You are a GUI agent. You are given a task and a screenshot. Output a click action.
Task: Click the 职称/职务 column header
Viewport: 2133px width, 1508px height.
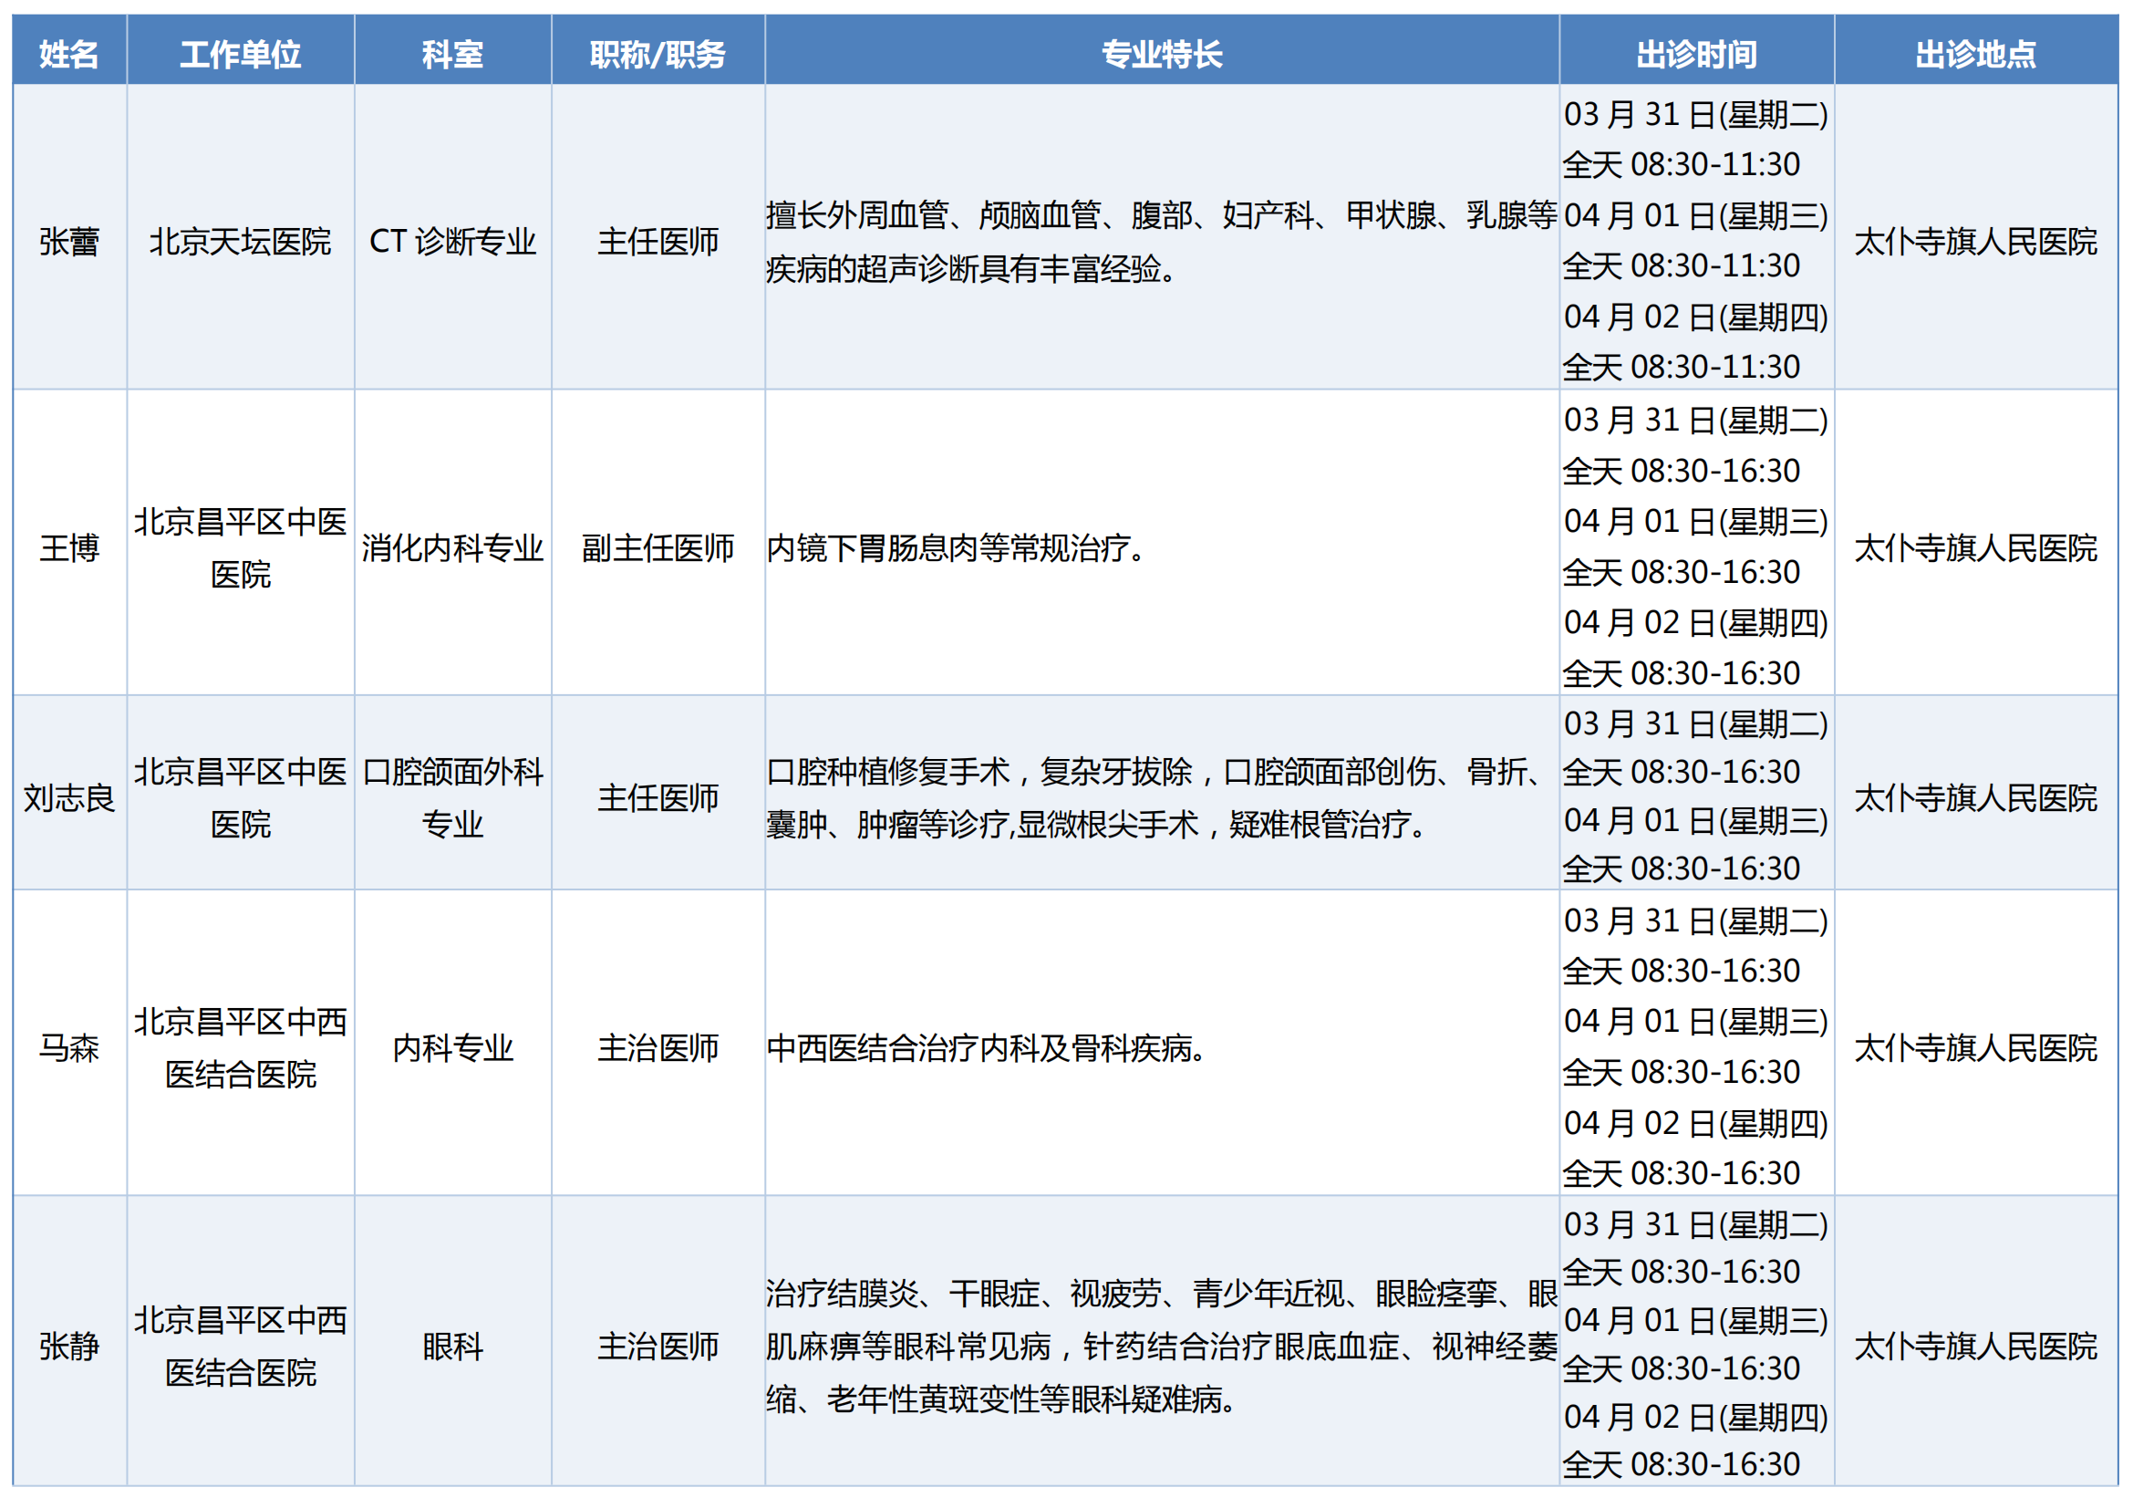click(658, 54)
